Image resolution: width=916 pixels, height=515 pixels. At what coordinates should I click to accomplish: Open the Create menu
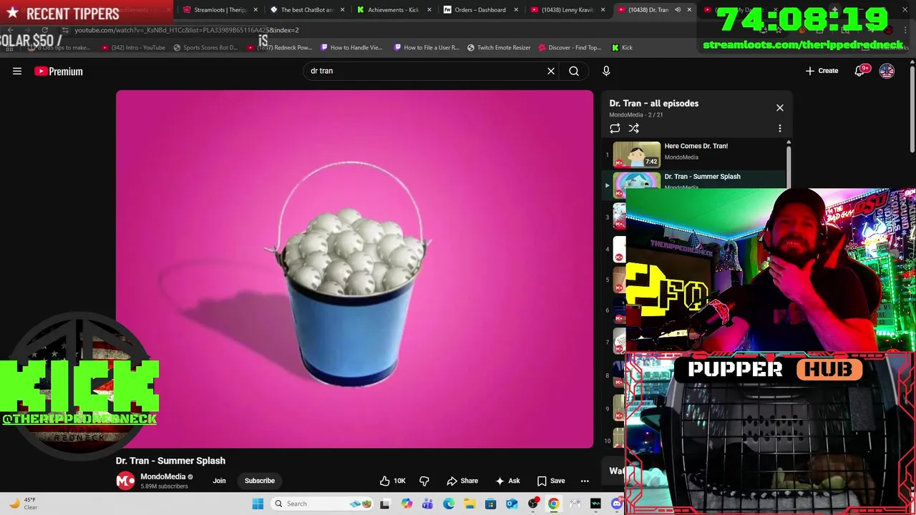pyautogui.click(x=822, y=71)
